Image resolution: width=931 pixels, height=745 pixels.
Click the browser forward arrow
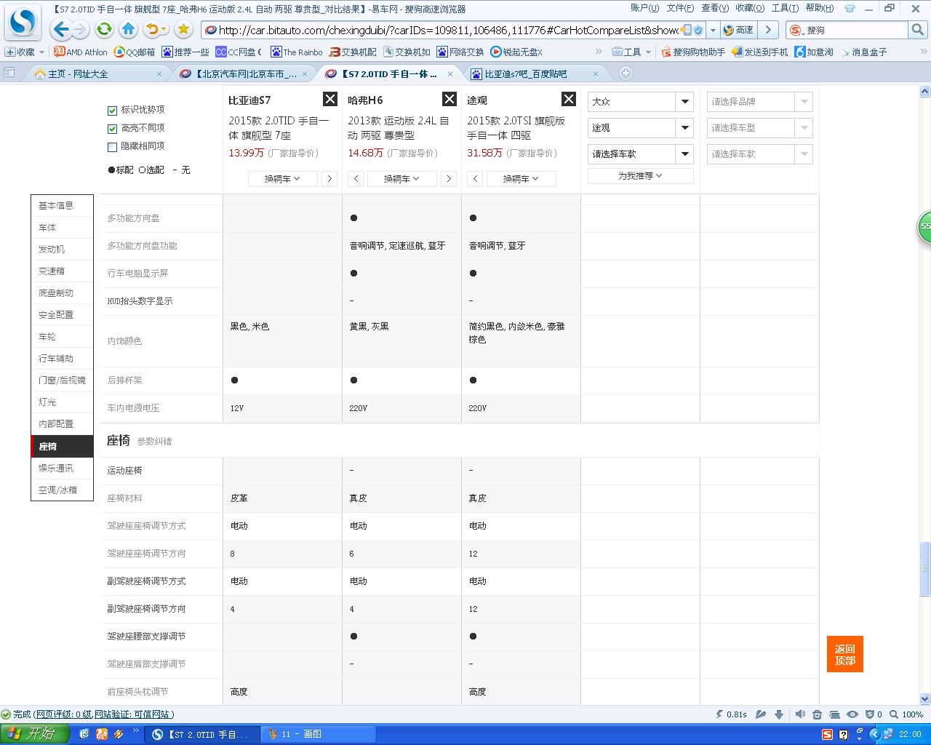[x=80, y=30]
